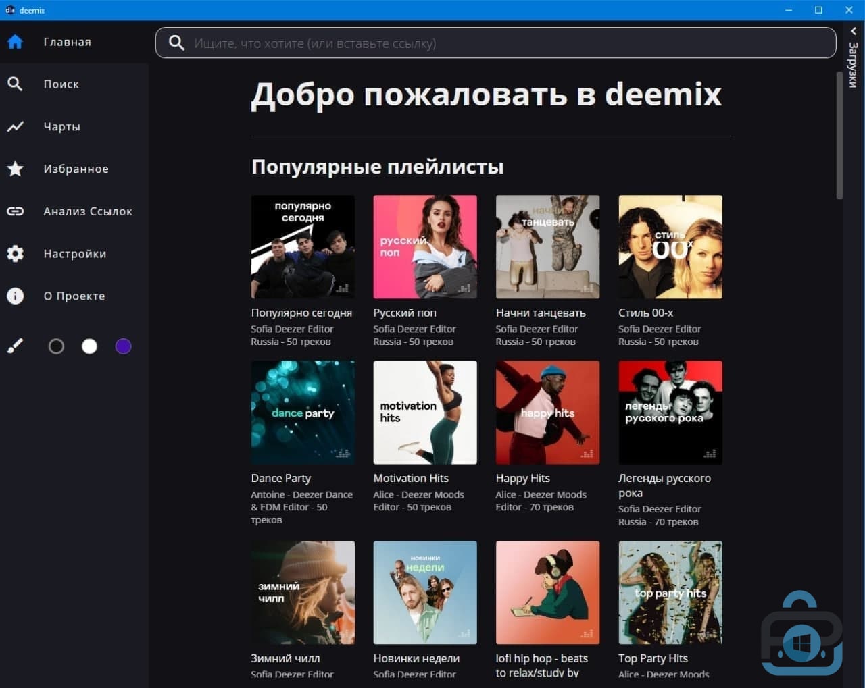Open the Motivation Hits playlist cover

pyautogui.click(x=425, y=413)
